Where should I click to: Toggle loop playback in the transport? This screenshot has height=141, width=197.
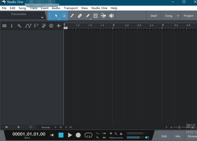(x=88, y=135)
